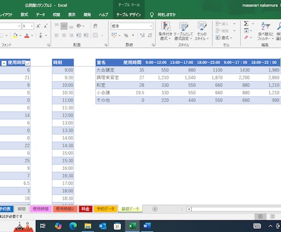
Task: Expand font color dropdown arrow
Action: point(32,35)
